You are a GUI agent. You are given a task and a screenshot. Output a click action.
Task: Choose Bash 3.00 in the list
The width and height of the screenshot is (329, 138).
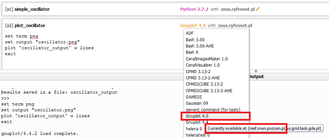pos(216,40)
